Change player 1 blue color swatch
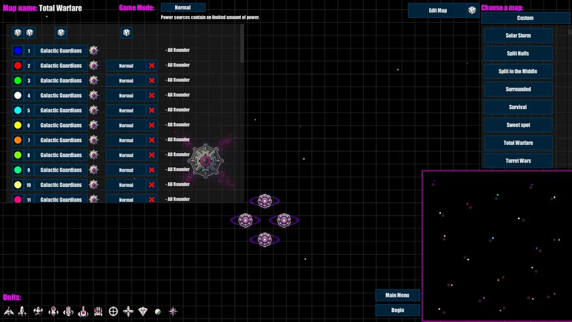Screen dimensions: 572x322 [17, 51]
